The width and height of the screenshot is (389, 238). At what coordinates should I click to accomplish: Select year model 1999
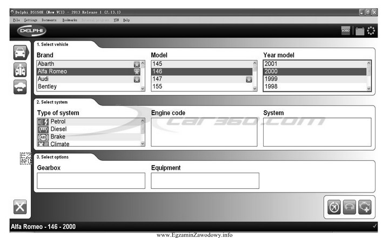315,79
